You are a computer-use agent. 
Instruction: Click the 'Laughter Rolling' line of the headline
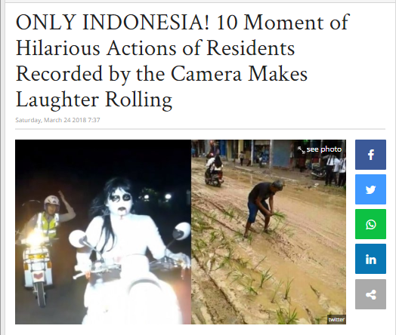(x=94, y=100)
